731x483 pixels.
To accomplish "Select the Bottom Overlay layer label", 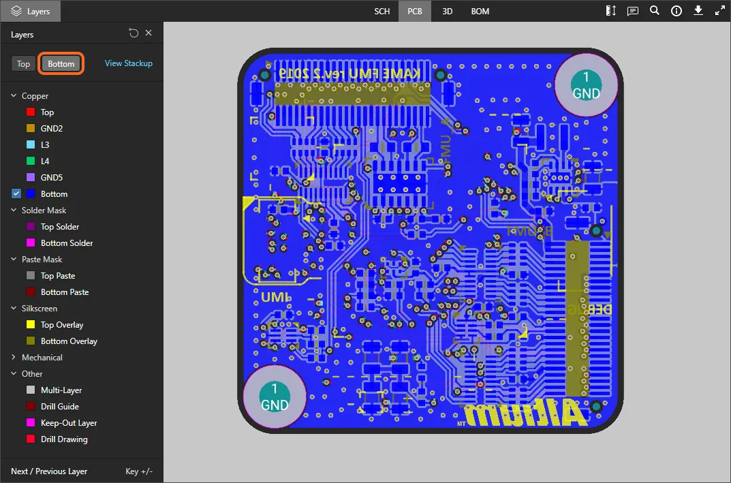I will (x=69, y=341).
